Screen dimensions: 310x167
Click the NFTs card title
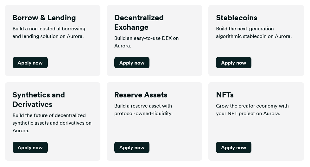click(x=225, y=95)
